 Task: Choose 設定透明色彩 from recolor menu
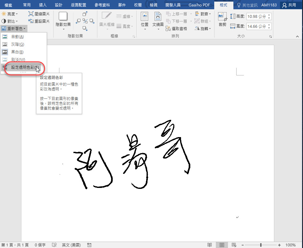[25, 67]
